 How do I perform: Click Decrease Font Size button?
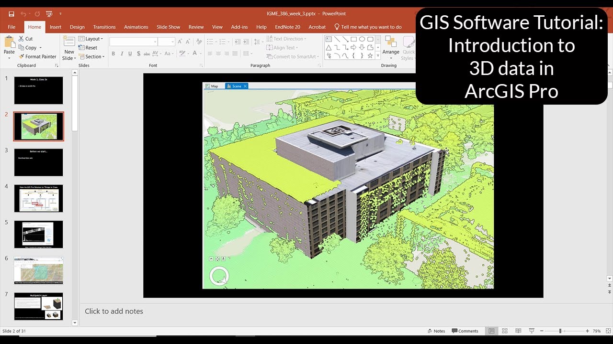[188, 42]
